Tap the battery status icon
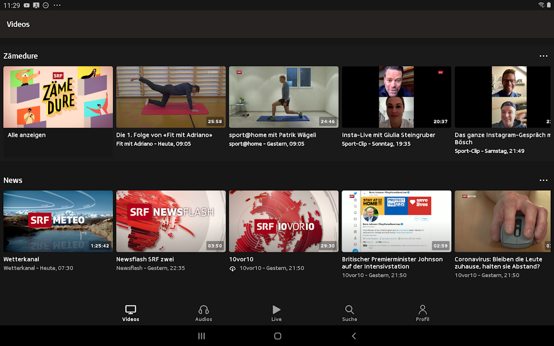 click(x=549, y=5)
